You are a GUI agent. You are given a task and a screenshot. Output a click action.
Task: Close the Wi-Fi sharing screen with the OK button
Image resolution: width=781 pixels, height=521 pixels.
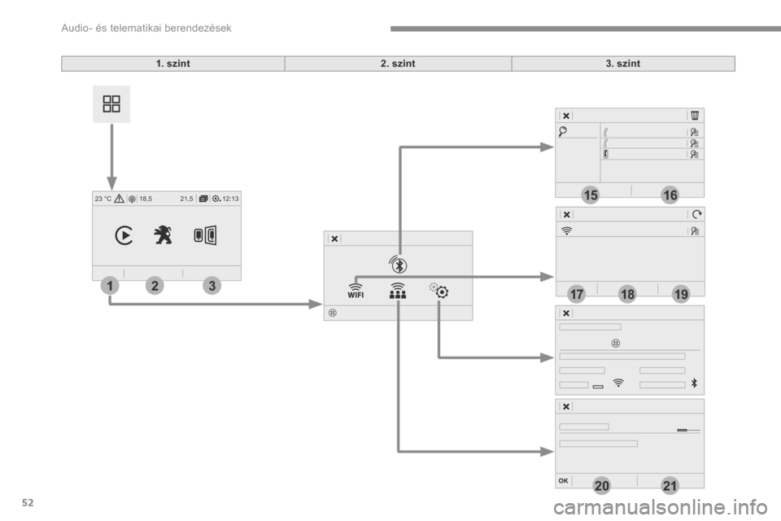(563, 480)
